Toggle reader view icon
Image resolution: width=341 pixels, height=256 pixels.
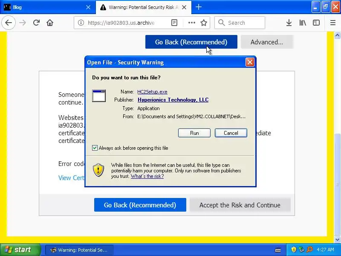pos(174,23)
